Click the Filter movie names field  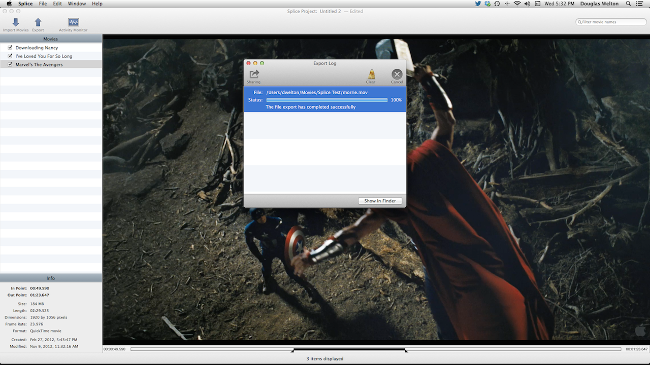[x=611, y=22]
